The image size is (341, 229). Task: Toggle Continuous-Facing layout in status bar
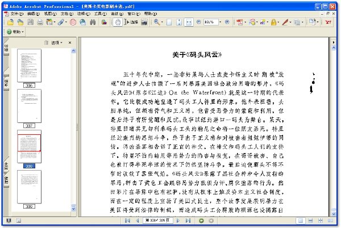321,220
